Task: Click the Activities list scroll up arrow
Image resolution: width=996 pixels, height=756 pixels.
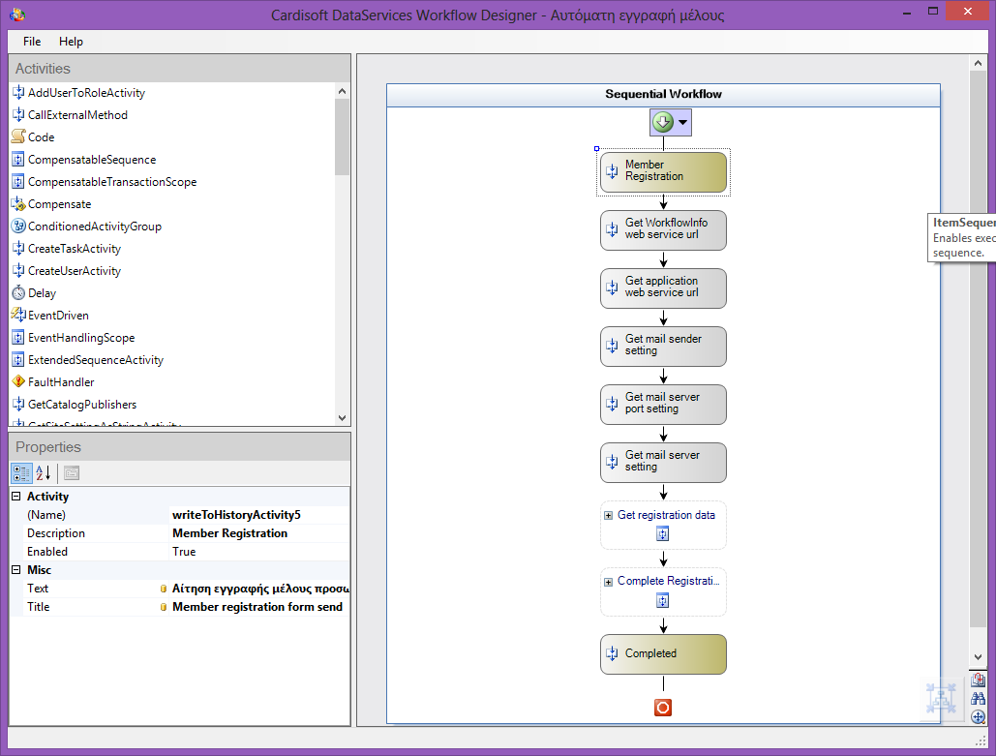Action: coord(343,92)
